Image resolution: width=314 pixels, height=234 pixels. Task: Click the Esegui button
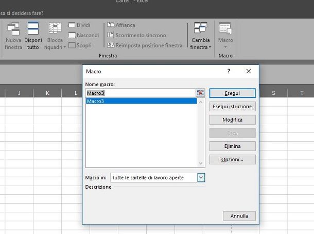pyautogui.click(x=232, y=93)
